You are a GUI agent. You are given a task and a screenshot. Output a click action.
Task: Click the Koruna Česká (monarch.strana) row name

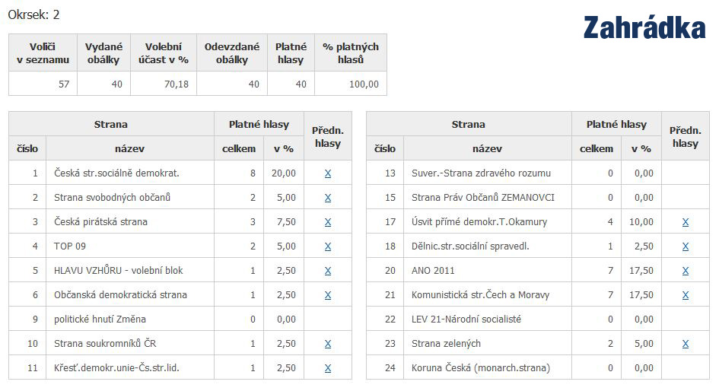click(x=481, y=367)
